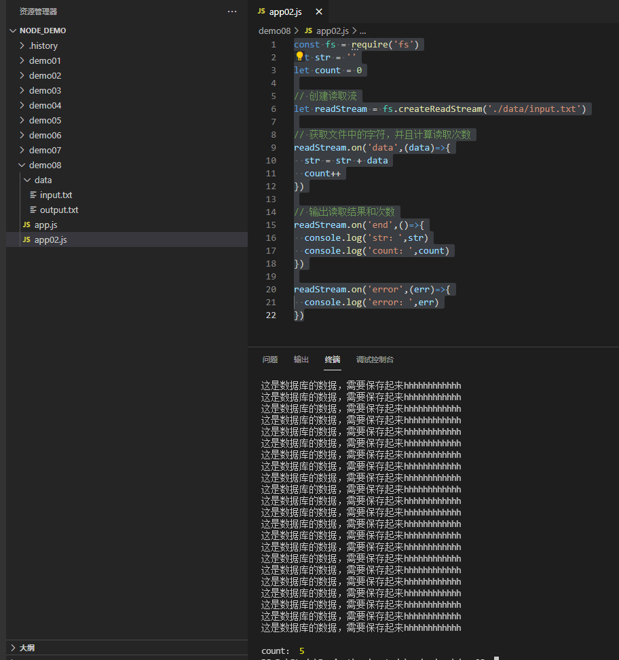Image resolution: width=619 pixels, height=660 pixels.
Task: Switch to the 问题 problems tab
Action: (270, 360)
